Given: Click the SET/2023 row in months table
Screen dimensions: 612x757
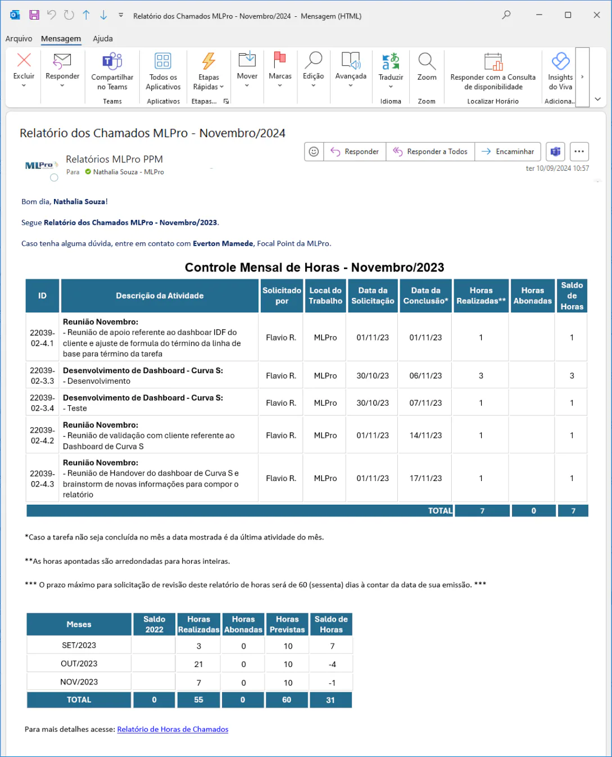Looking at the screenshot, I should point(189,646).
